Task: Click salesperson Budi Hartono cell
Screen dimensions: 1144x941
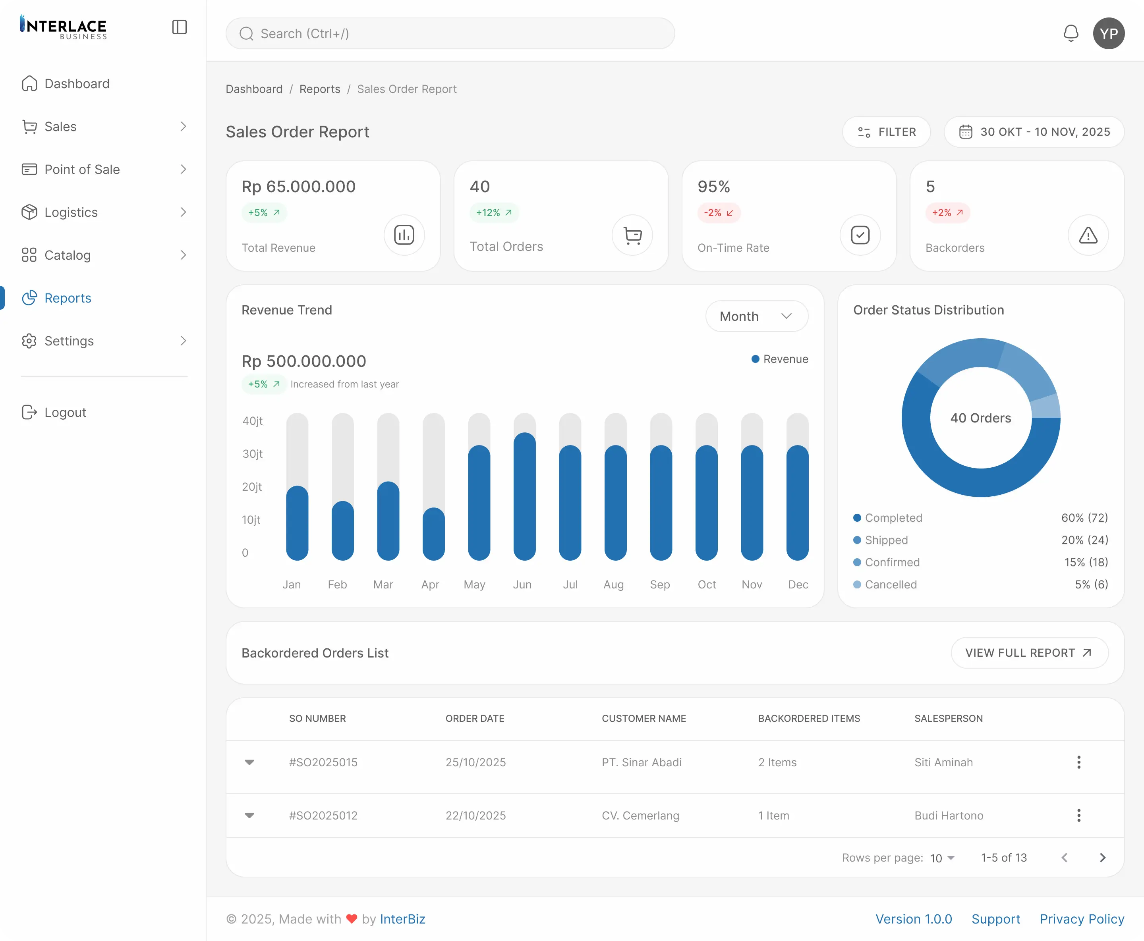Action: (949, 815)
